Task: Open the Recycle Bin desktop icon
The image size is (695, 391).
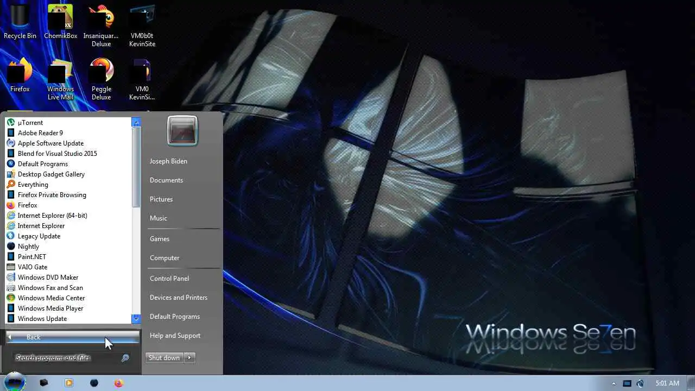Action: click(x=20, y=22)
